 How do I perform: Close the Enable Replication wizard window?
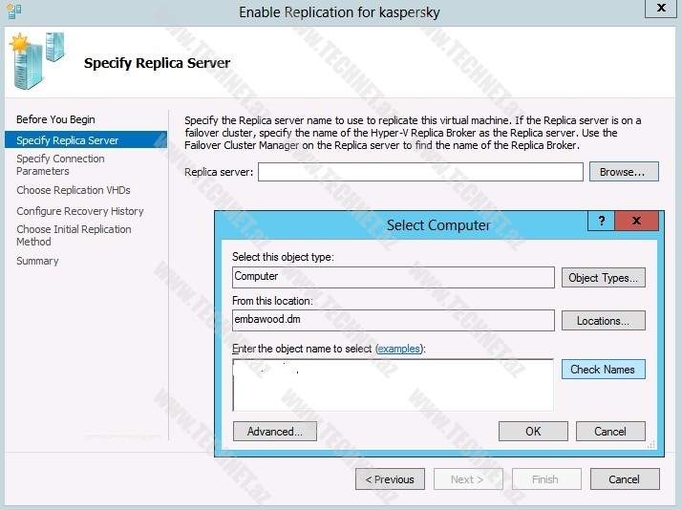coord(660,9)
